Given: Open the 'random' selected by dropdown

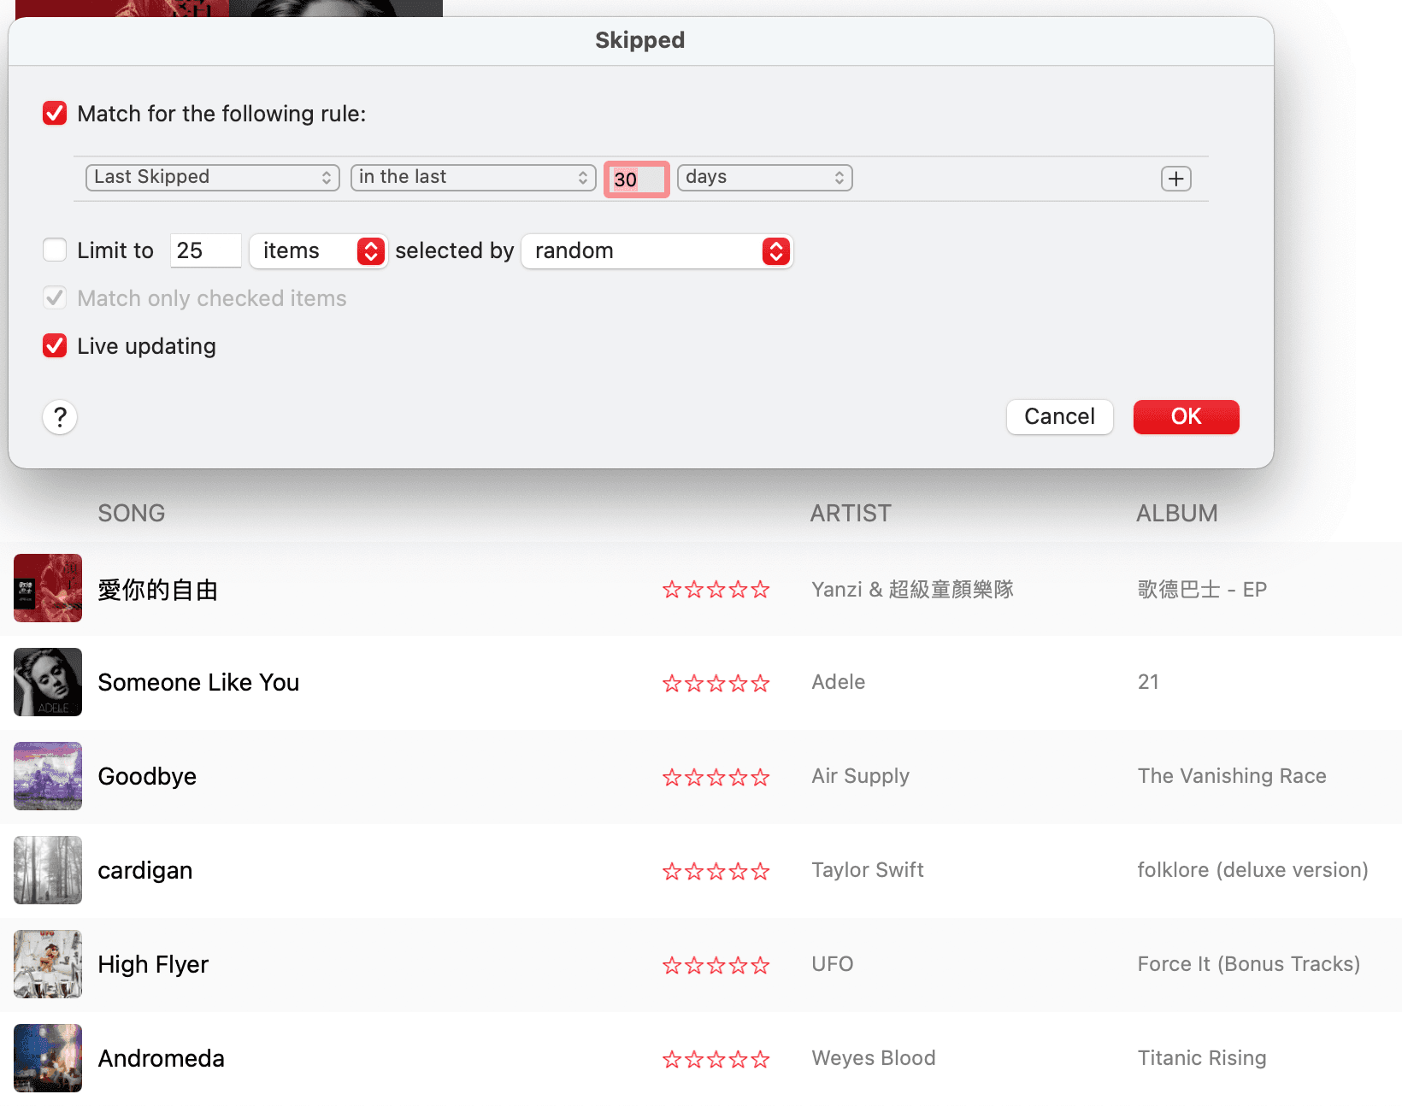Looking at the screenshot, I should click(x=657, y=251).
